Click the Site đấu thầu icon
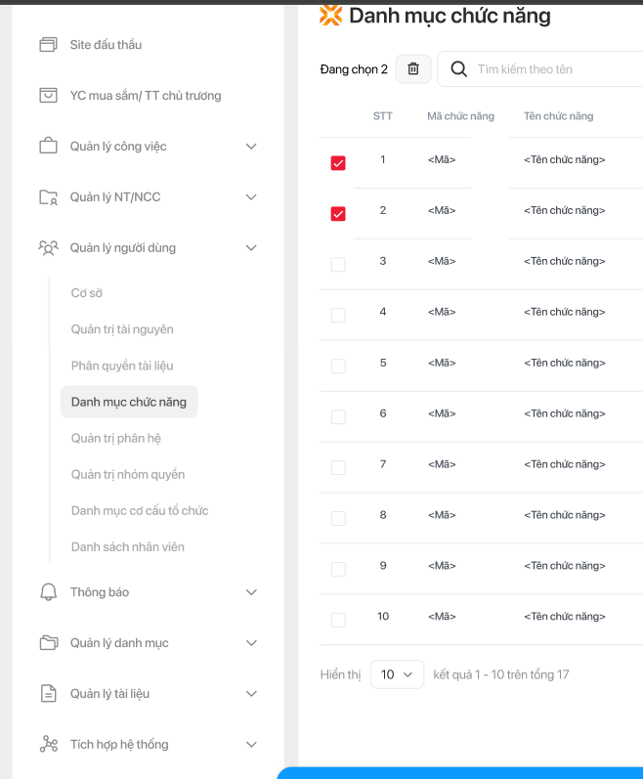This screenshot has width=643, height=779. tap(48, 45)
